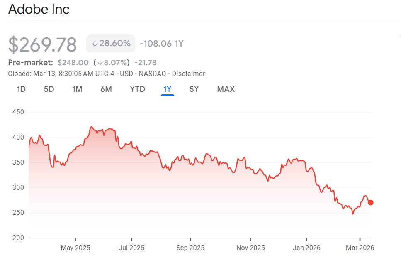Click the Sep 2025 axis label
This screenshot has width=401, height=258.
coord(190,248)
